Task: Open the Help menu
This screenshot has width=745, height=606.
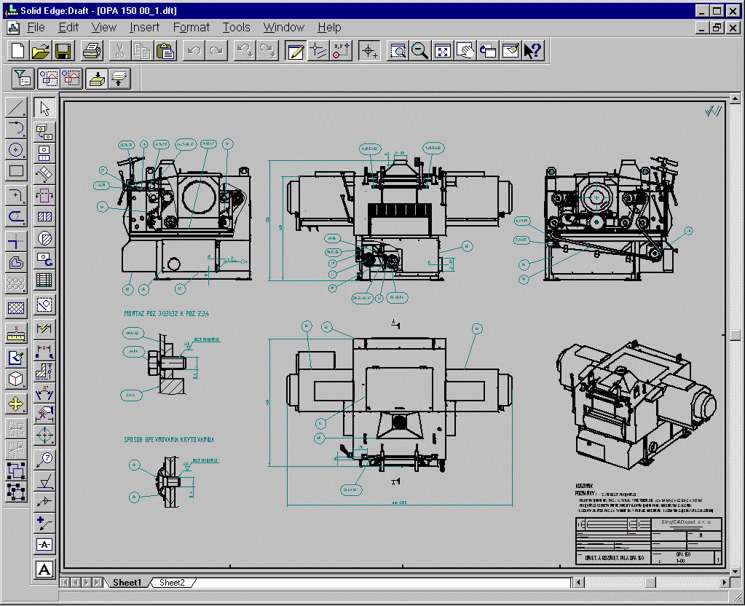Action: pos(329,28)
